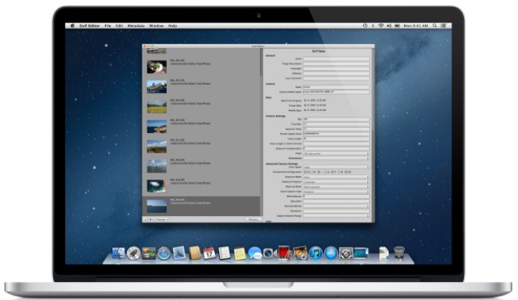
Task: Open Finder from the Dock
Action: point(118,253)
